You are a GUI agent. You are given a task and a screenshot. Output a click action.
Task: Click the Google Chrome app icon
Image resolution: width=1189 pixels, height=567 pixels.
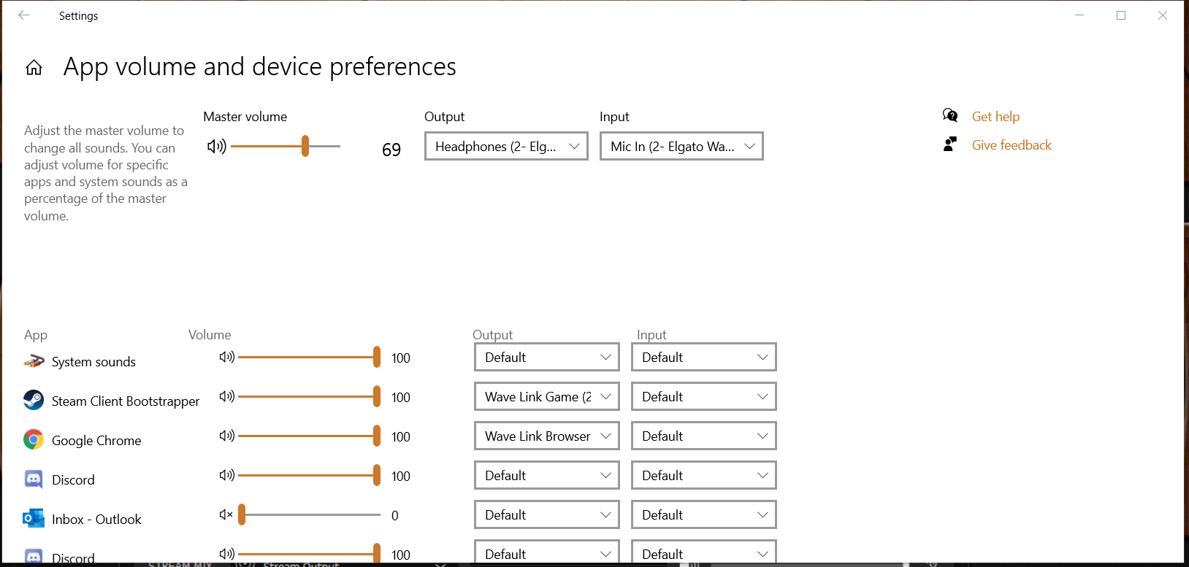(x=34, y=439)
